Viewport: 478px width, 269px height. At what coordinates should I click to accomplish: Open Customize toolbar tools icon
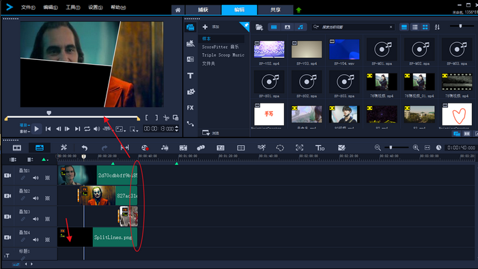[x=64, y=148]
